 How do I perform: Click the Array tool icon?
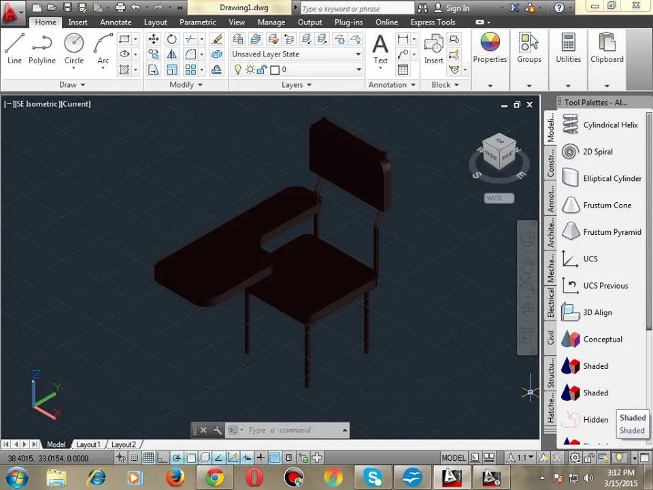(190, 69)
